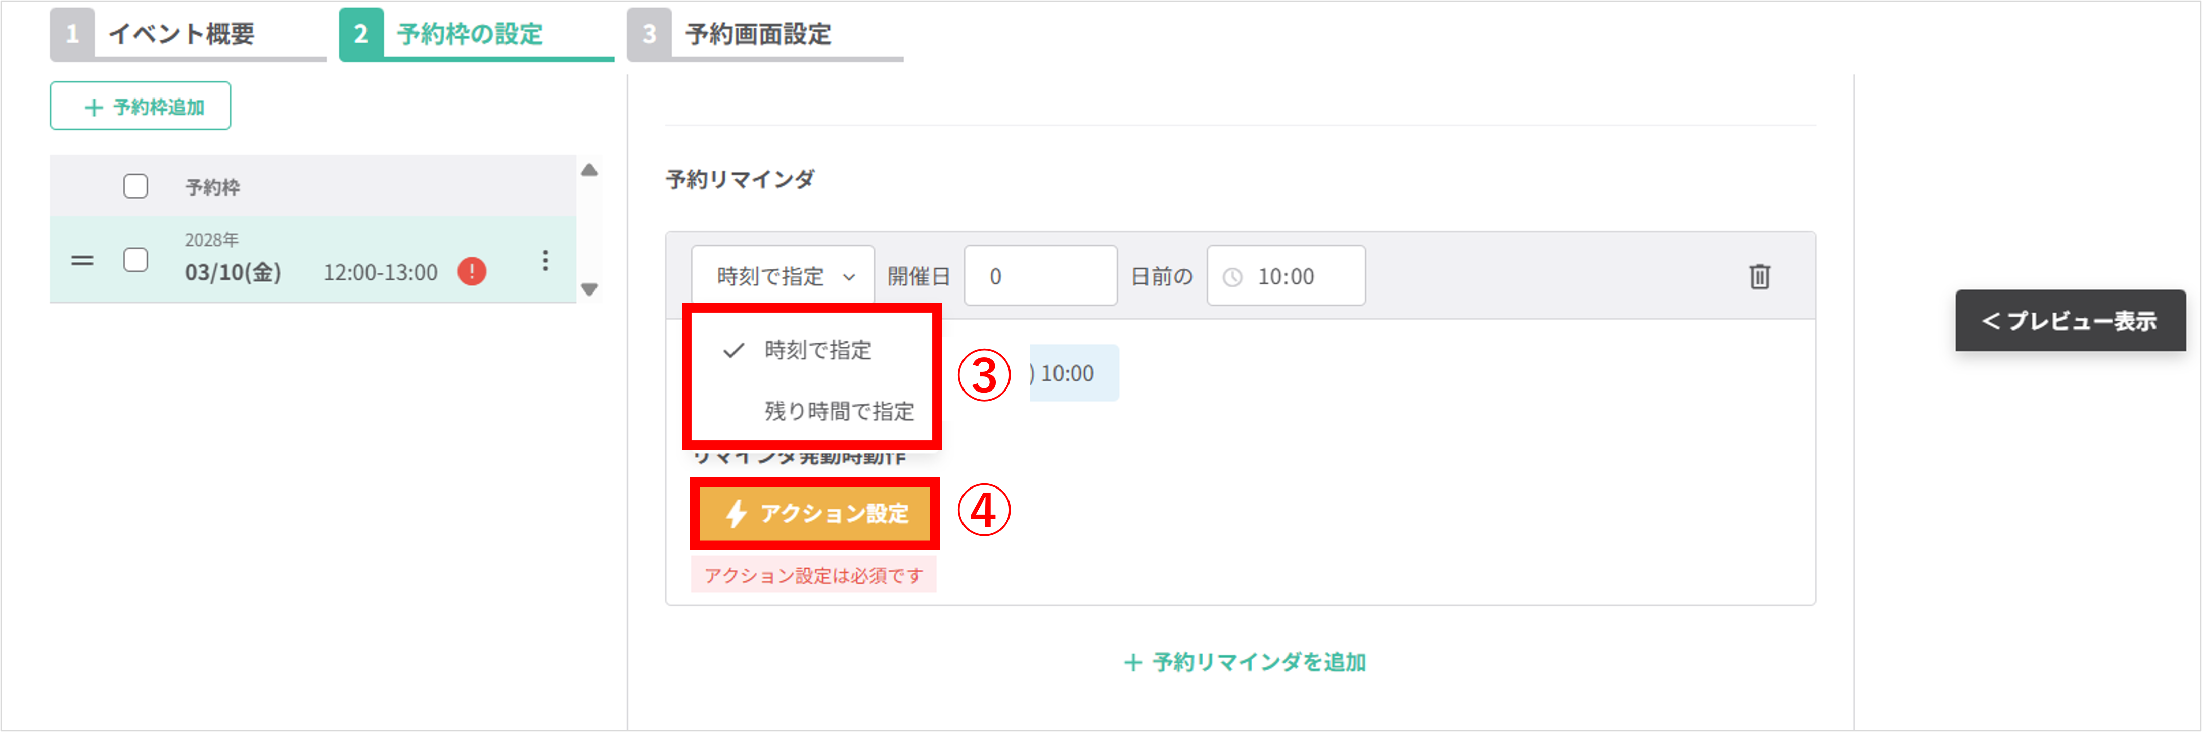
Task: Click the red error alert icon
Action: click(x=472, y=272)
